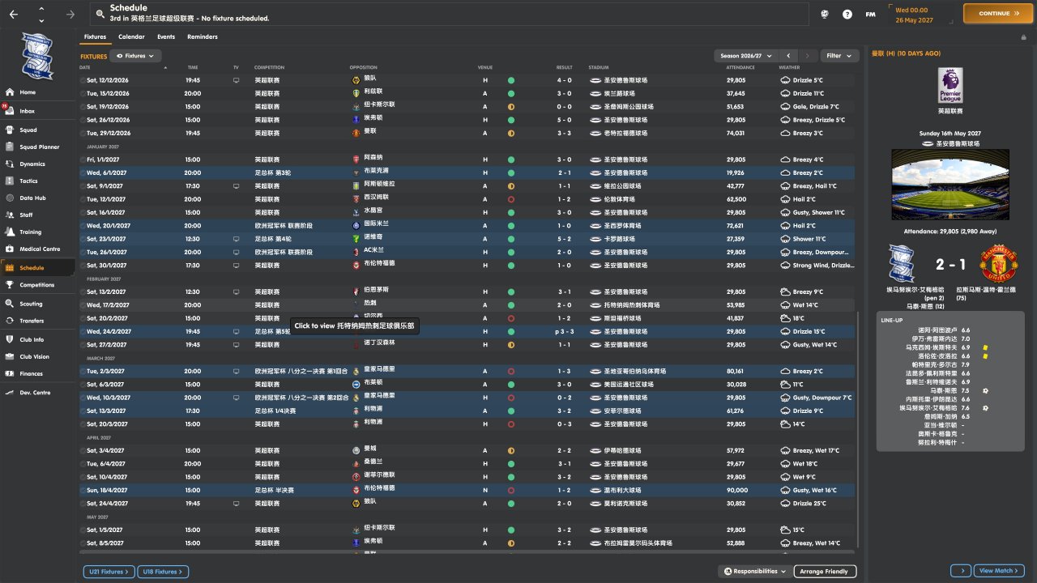This screenshot has height=583, width=1037.
Task: Switch to the Reminders tab
Action: click(x=202, y=36)
